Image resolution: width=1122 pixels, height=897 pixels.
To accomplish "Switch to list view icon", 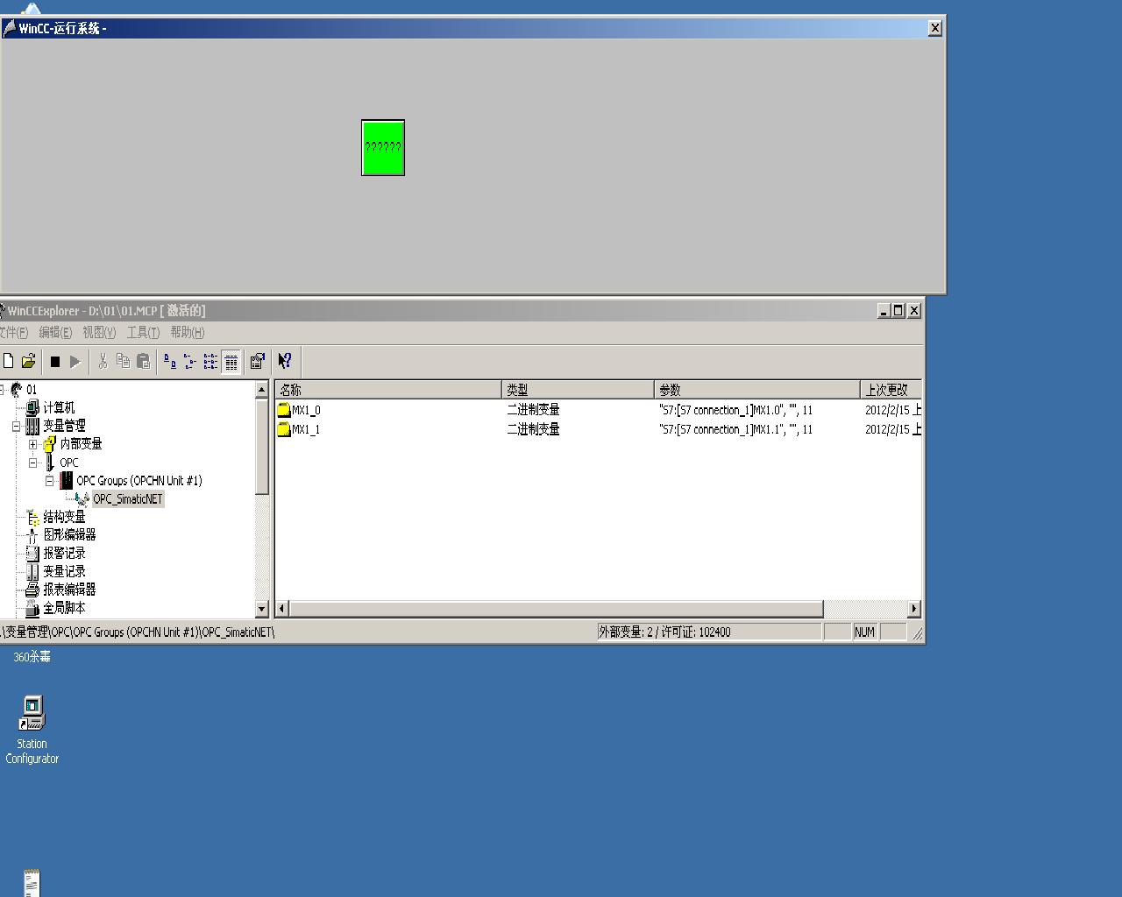I will (x=210, y=361).
